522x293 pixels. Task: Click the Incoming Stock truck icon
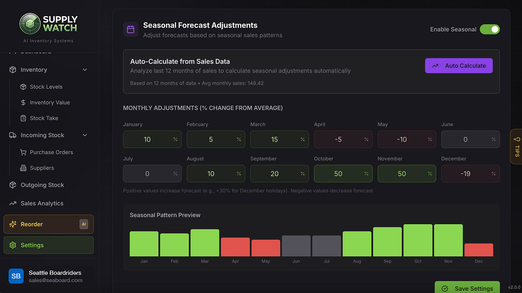point(13,135)
